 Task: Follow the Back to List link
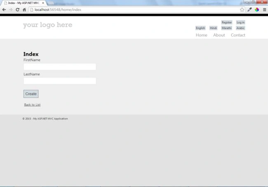(x=32, y=105)
